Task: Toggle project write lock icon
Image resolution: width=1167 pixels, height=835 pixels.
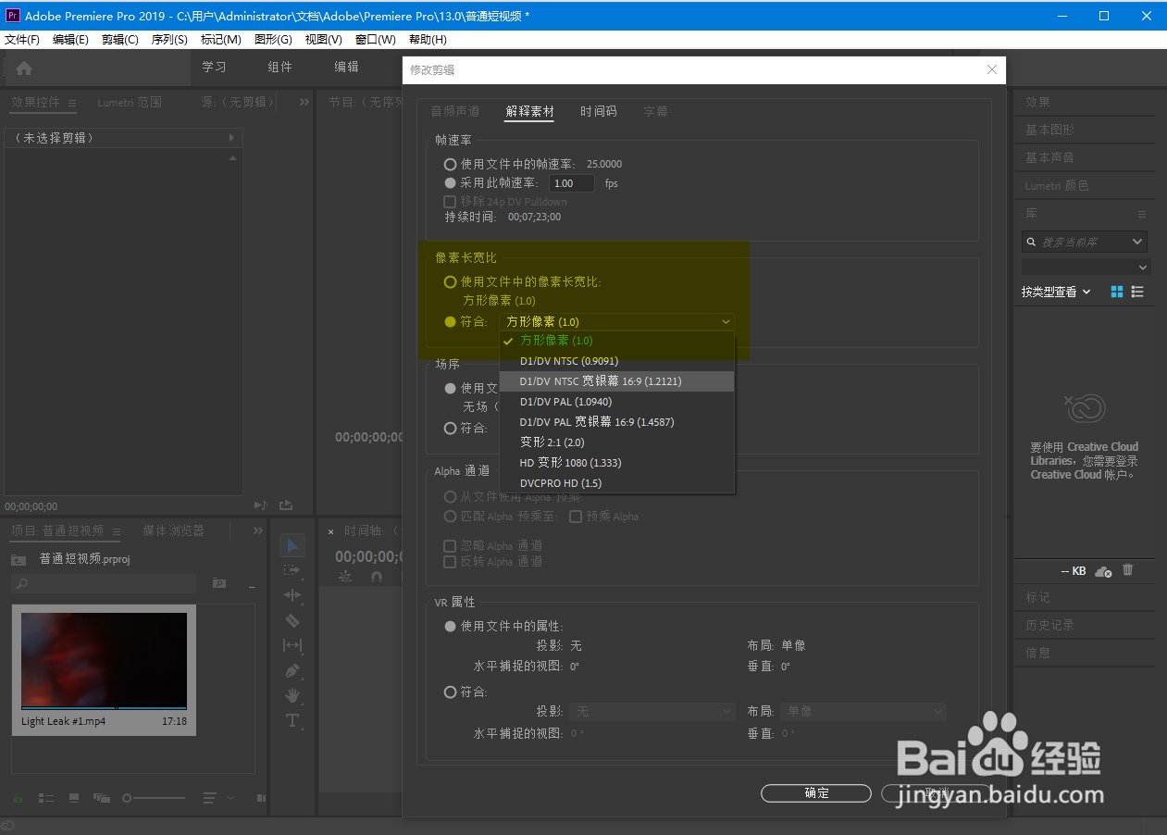Action: (18, 798)
